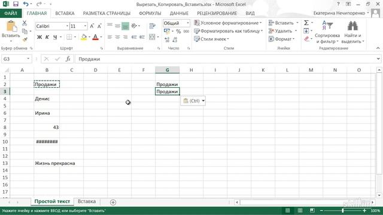The width and height of the screenshot is (383, 215).
Task: Click the formula bar containing Продажи
Action: [227, 59]
